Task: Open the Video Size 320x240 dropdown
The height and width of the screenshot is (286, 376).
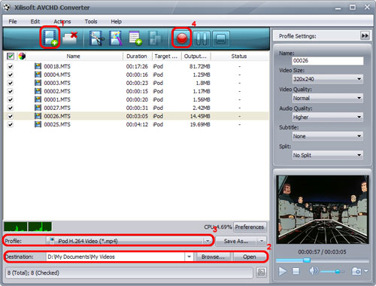Action: point(328,79)
